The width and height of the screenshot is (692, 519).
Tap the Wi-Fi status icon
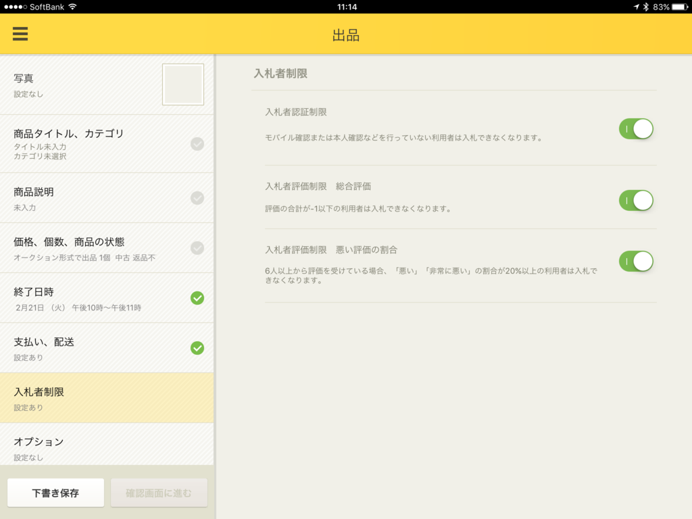pos(73,7)
